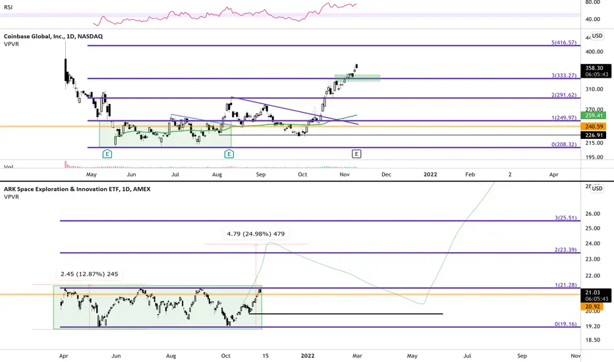The width and height of the screenshot is (614, 362).
Task: Select the Coinbase Global, Inc. chart title
Action: 53,36
